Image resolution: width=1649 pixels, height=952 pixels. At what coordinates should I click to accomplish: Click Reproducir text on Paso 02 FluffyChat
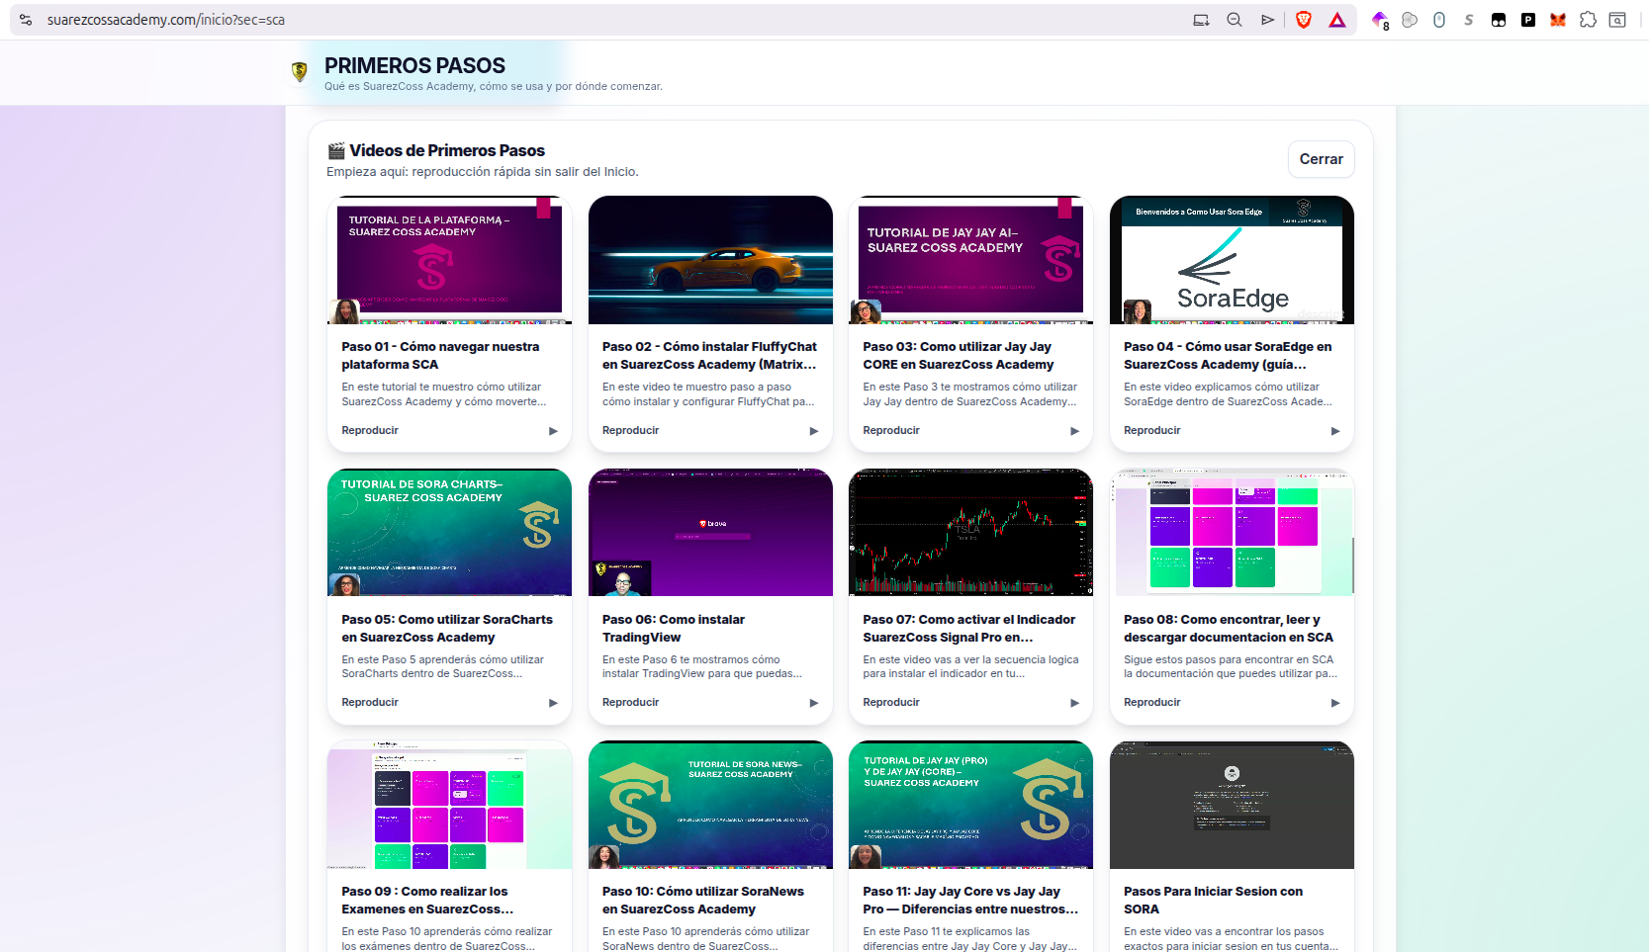[x=630, y=430]
